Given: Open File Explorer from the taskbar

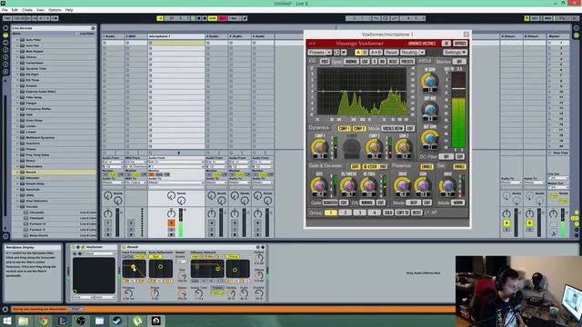Looking at the screenshot, I should coord(24,321).
